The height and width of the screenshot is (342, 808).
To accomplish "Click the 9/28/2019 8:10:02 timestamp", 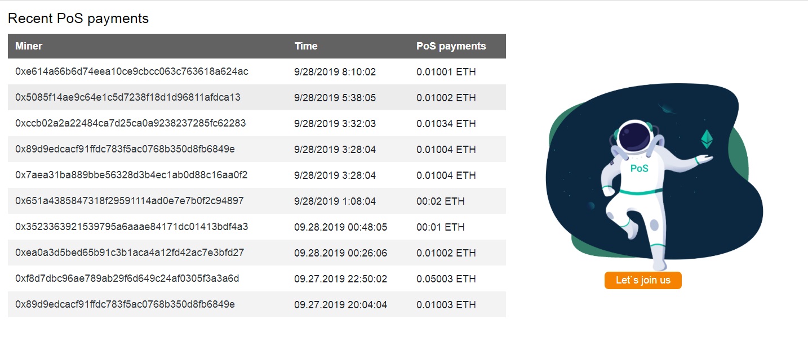I will click(x=335, y=71).
